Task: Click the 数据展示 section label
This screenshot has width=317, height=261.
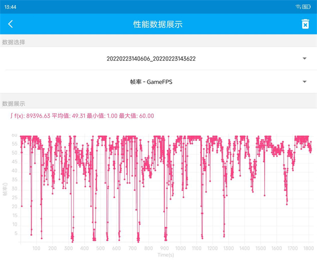Action: 14,104
